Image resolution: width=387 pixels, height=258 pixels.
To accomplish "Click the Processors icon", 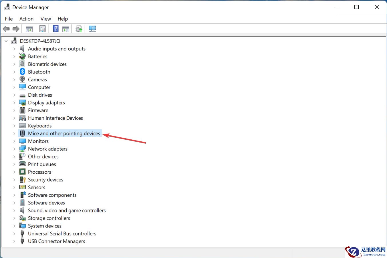I will (x=22, y=172).
